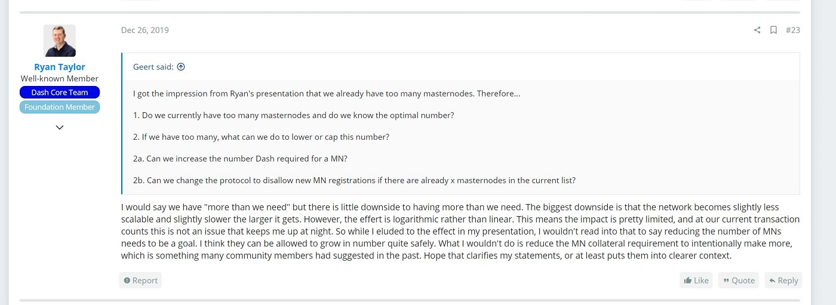Click the share icon on post #23
Image resolution: width=836 pixels, height=305 pixels.
pyautogui.click(x=757, y=30)
